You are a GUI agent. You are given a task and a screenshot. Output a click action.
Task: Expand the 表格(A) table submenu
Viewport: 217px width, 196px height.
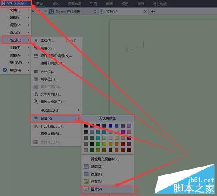[x=16, y=55]
